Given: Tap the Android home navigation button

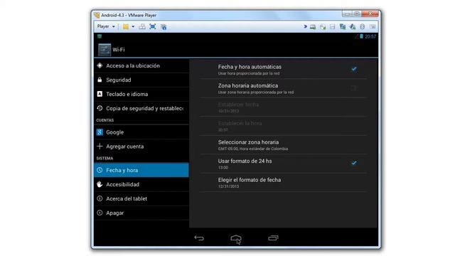Looking at the screenshot, I should point(236,238).
